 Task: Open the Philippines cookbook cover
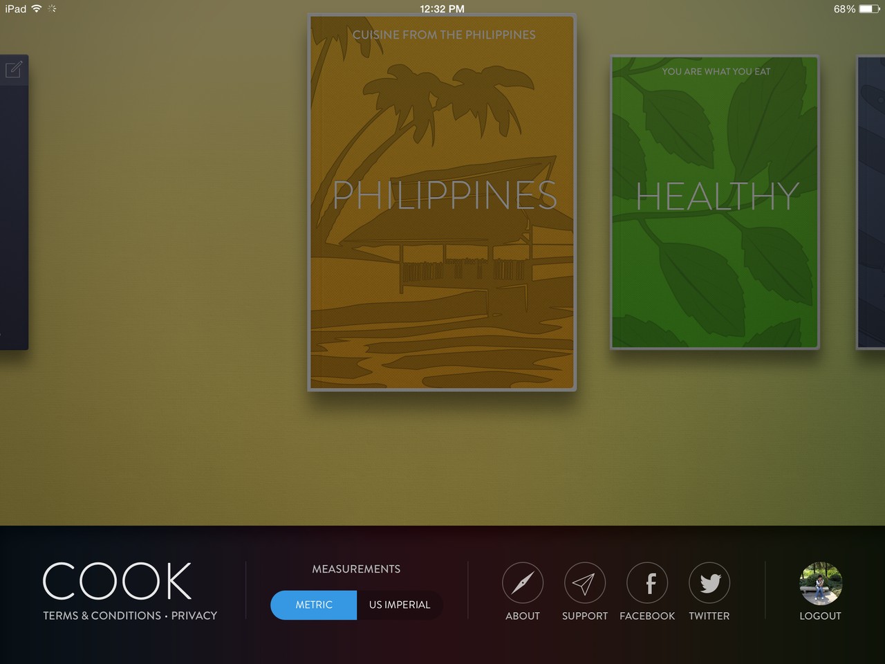coord(442,202)
